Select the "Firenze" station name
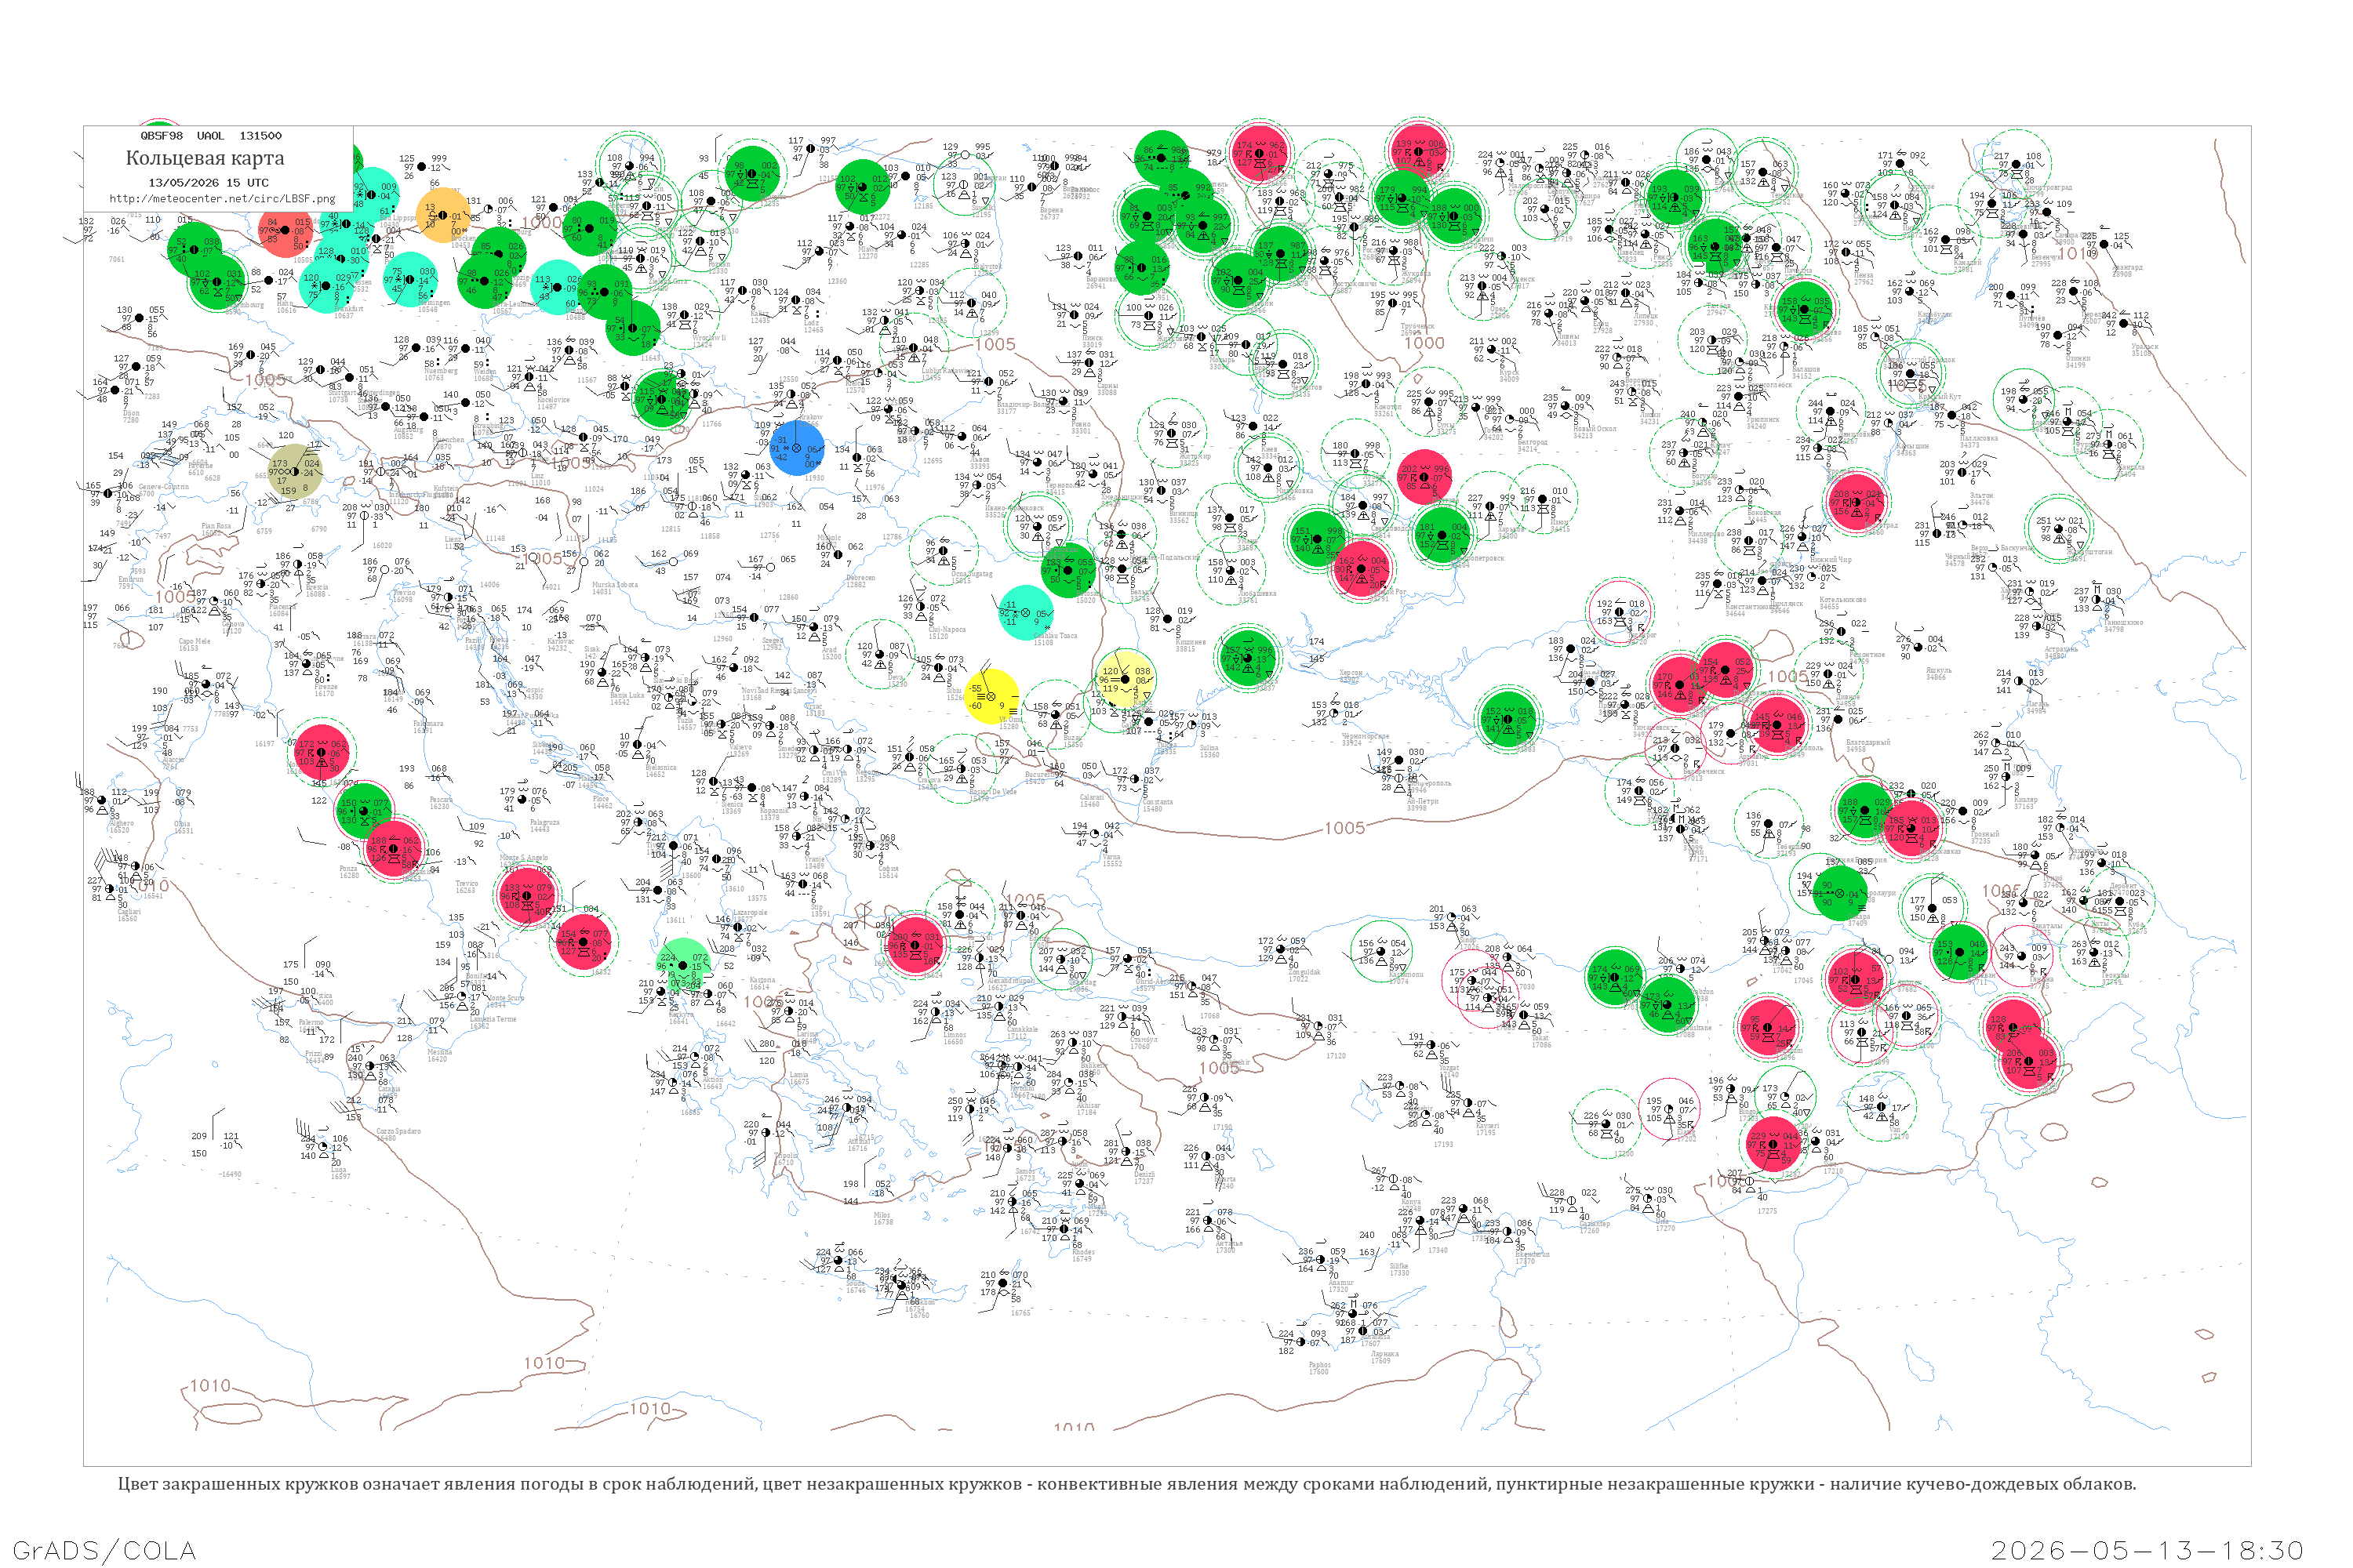The height and width of the screenshot is (1568, 2353). click(325, 686)
